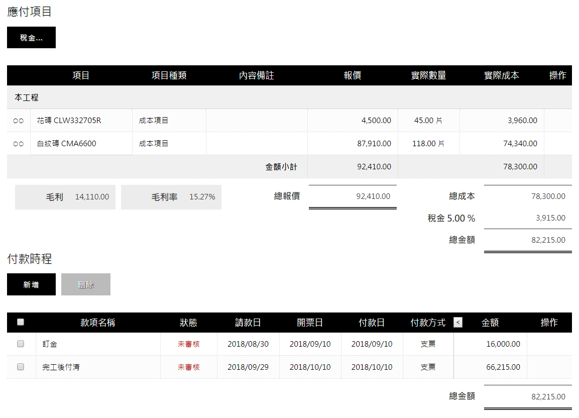Viewport: 579px width, 418px height.
Task: Click the drag handle icon for 花磚 CLW332705R
Action: [x=19, y=121]
